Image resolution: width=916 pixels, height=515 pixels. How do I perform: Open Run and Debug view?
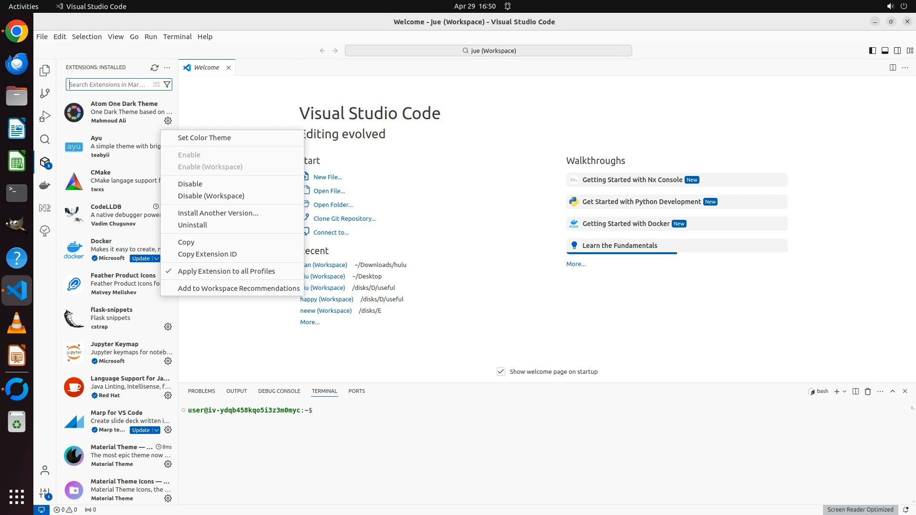pos(45,116)
